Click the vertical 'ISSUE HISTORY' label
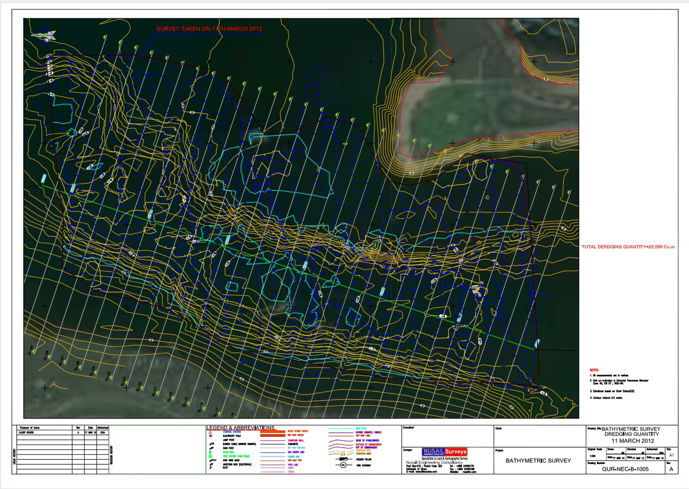This screenshot has width=689, height=489. pyautogui.click(x=14, y=456)
